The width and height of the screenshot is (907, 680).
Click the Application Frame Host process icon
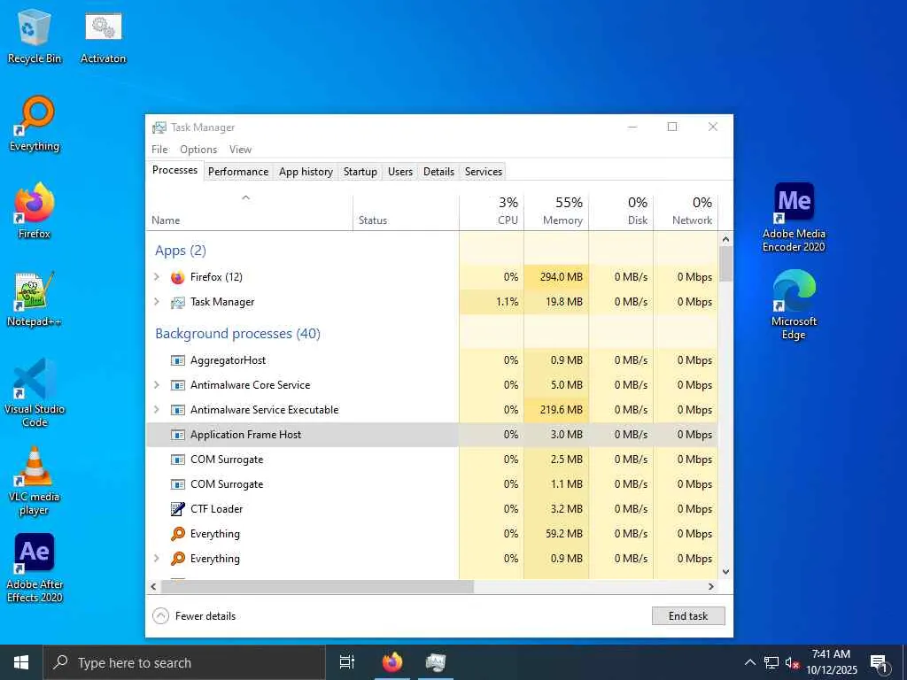point(177,435)
